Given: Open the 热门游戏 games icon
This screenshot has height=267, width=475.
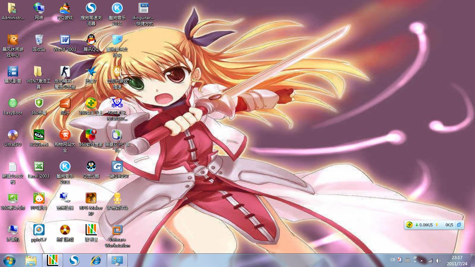Looking at the screenshot, I should (x=65, y=233).
